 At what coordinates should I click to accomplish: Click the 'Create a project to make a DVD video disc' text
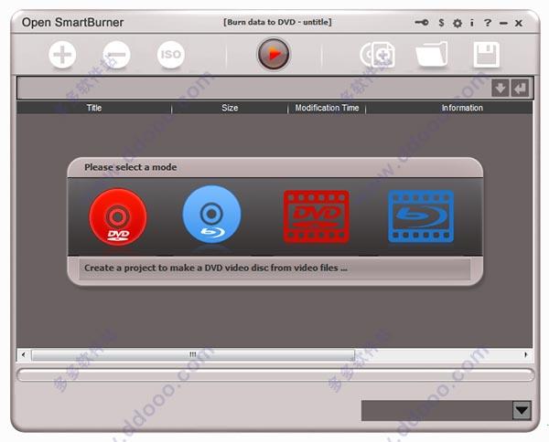[x=216, y=268]
